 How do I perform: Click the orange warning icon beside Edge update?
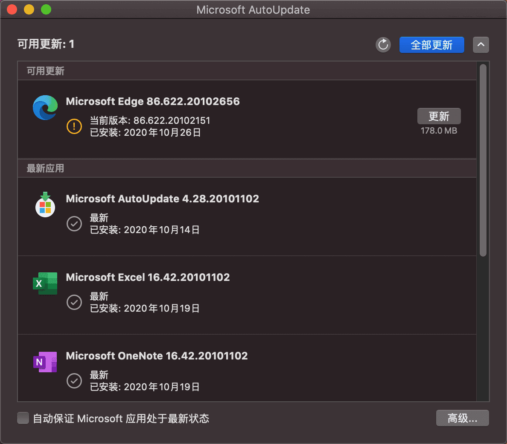74,126
